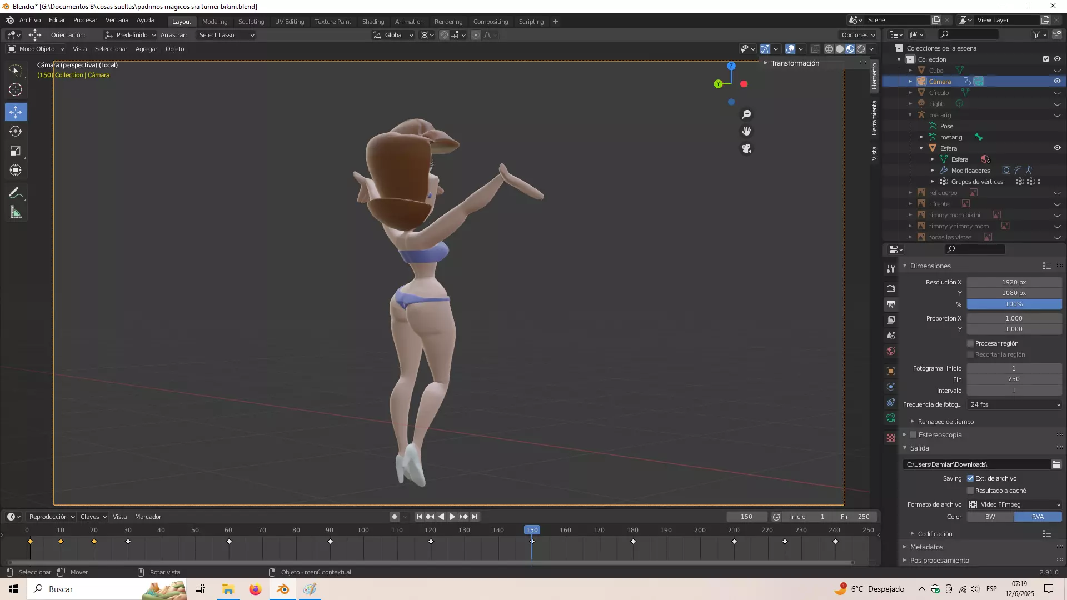Select the Cursor tool in toolbar

[16, 89]
